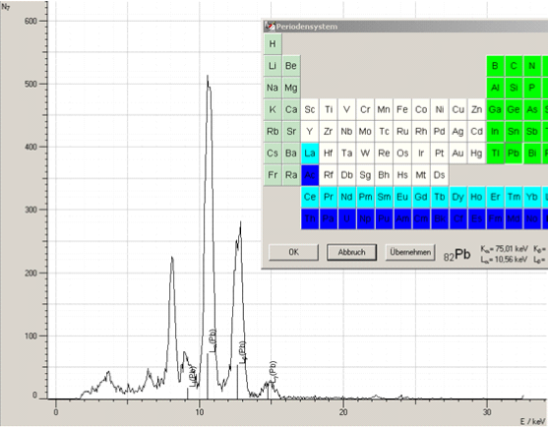Choose strontium Sr element
The image size is (548, 428).
(x=291, y=132)
